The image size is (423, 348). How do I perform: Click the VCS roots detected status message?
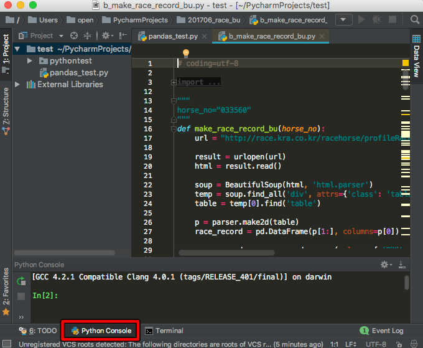[171, 344]
